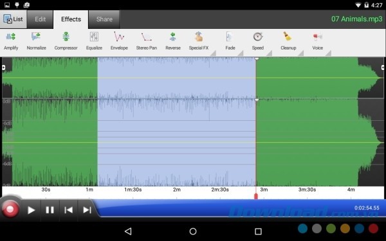This screenshot has height=241, width=386.
Task: Open Stereo Pan effect
Action: click(x=147, y=41)
